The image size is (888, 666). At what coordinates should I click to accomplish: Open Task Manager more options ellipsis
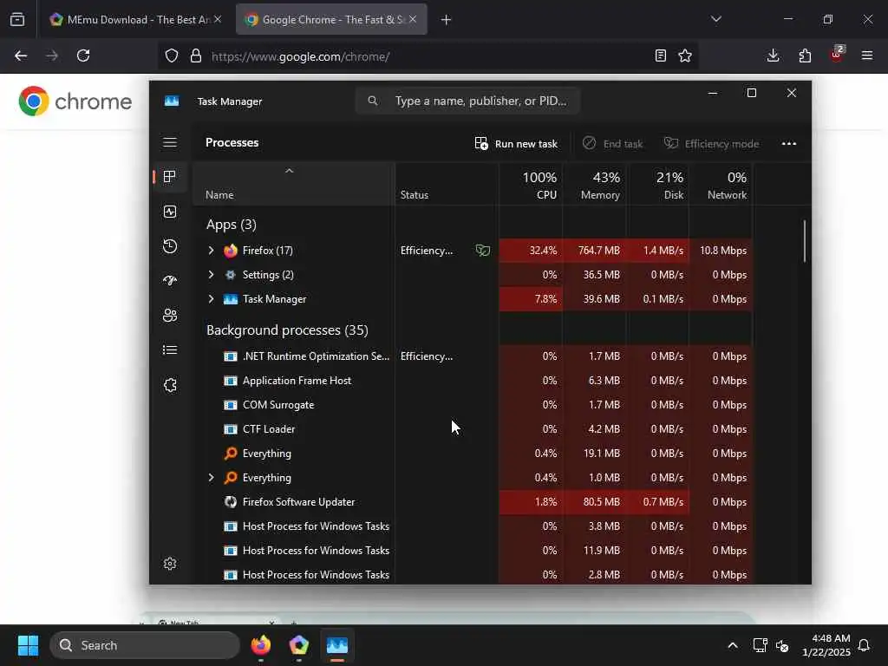[789, 143]
